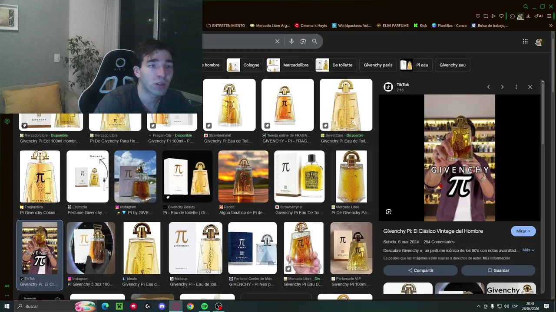Click the Mirar button
556x312 pixels.
(523, 231)
